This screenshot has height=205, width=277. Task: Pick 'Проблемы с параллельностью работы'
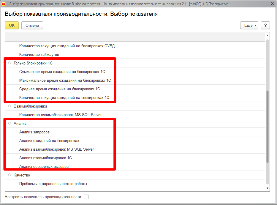coord(53,184)
